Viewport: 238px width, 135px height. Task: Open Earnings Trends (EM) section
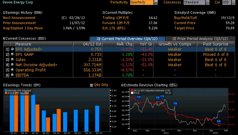[x=21, y=85]
